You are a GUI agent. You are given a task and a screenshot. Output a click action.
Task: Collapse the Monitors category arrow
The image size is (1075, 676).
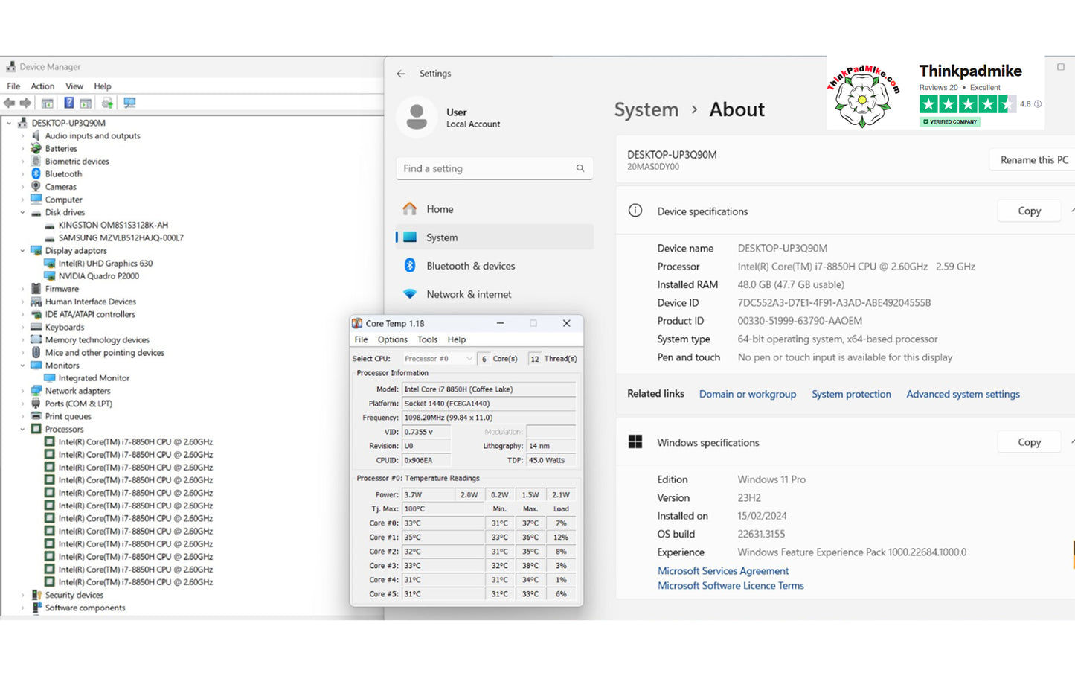point(22,366)
